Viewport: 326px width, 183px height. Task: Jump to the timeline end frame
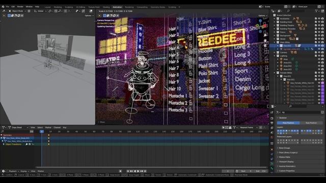145,171
